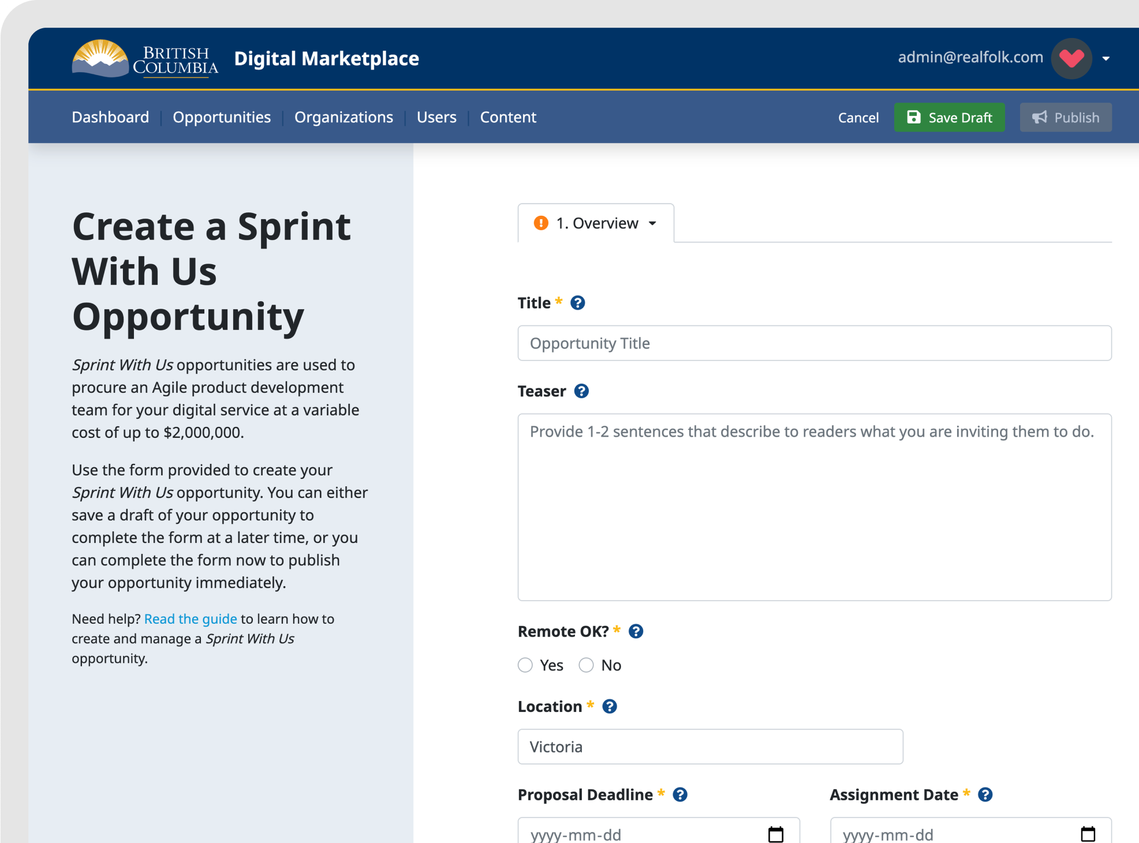Screen dimensions: 1139x843
Task: Click the Teaser help question mark
Action: tap(581, 391)
